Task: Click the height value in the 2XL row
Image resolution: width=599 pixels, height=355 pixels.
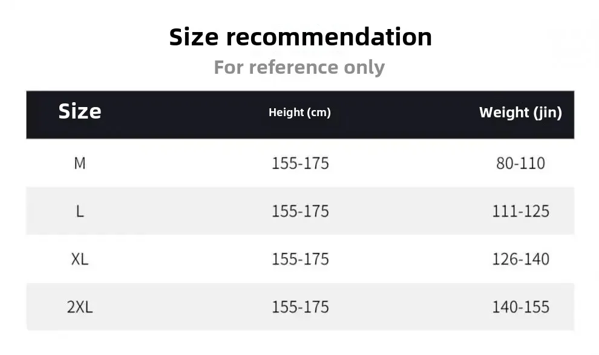Action: [300, 307]
